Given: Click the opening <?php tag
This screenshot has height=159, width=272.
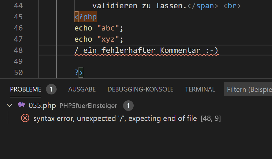Looking at the screenshot, I should (86, 17).
